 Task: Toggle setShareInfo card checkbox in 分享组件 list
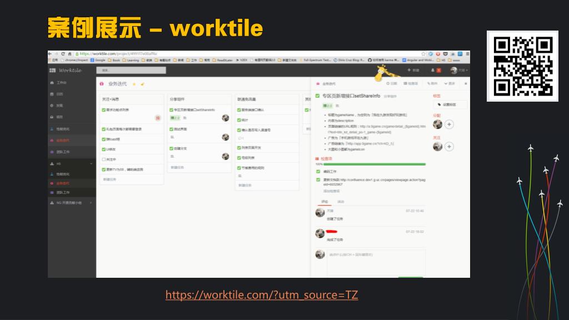pyautogui.click(x=171, y=109)
